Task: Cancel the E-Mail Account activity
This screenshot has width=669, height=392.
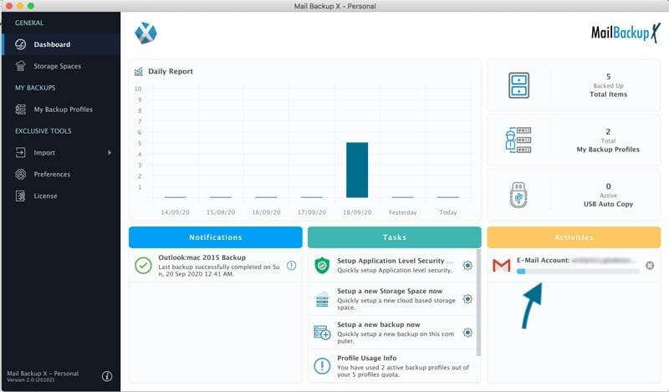Action: click(650, 265)
